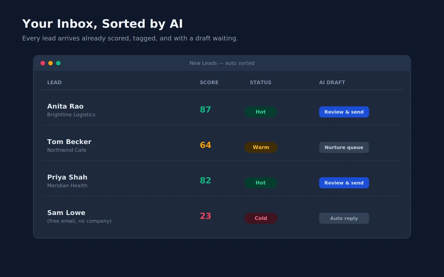Select the score 23
Screen dimensions: 444x277
click(x=205, y=216)
